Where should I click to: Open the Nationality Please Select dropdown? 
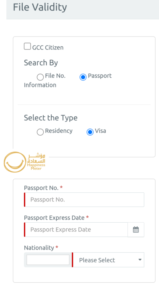108,260
